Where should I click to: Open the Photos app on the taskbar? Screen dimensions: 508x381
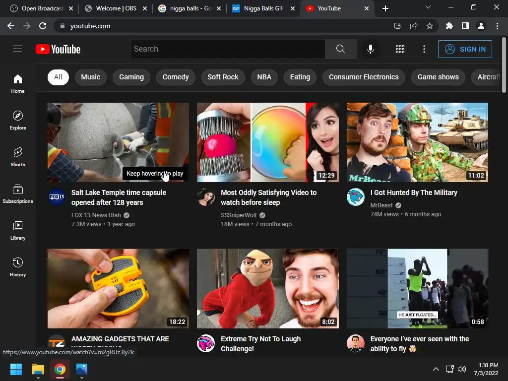click(x=82, y=369)
